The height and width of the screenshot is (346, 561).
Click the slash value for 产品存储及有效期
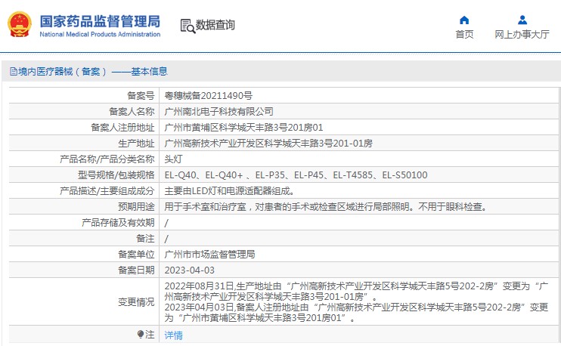[166, 223]
